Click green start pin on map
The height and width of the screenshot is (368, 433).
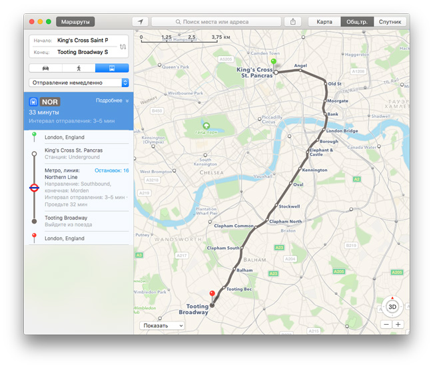click(273, 62)
